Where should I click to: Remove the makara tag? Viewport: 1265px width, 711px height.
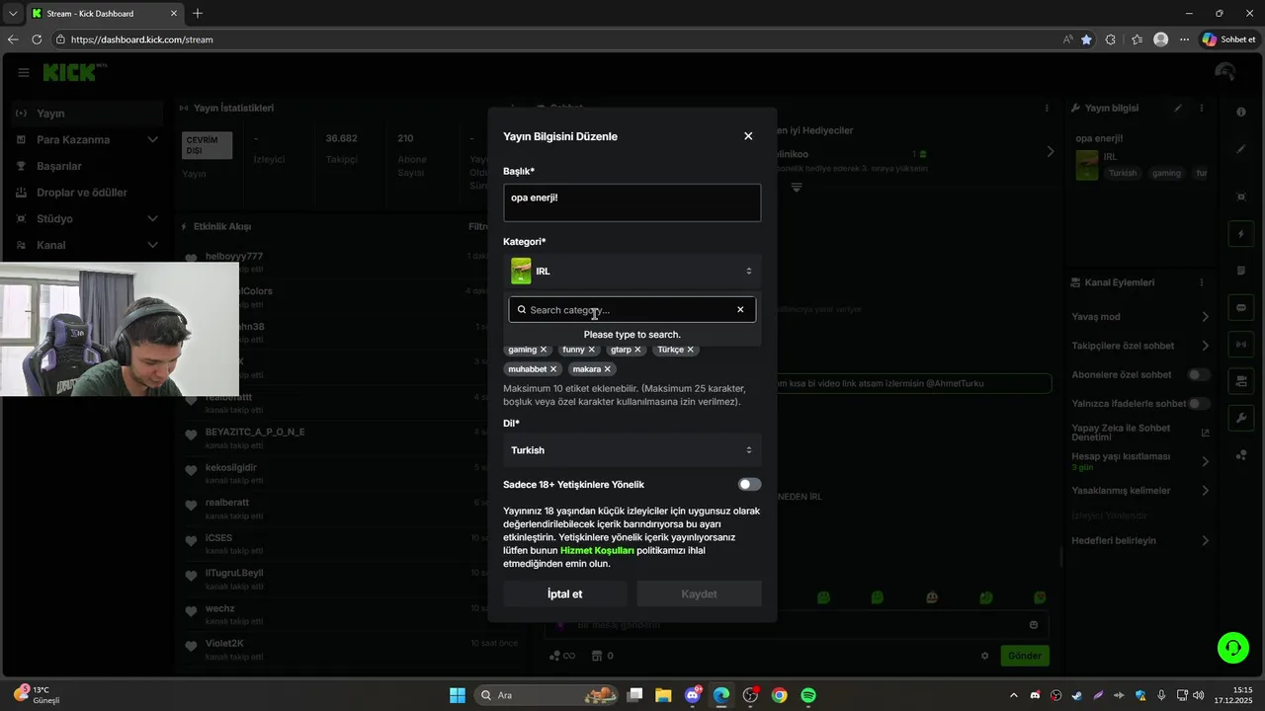coord(608,369)
